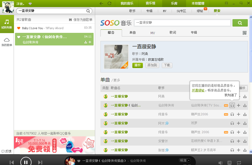
Task: Open the QR code icon
Action: point(245,33)
